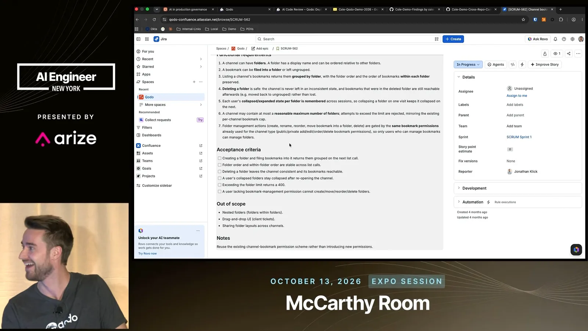The width and height of the screenshot is (588, 331).
Task: Switch to the AI Code Review browser tab
Action: coord(301,10)
